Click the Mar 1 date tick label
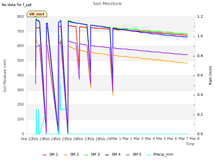Screen dimensions: 215x161 tap(116, 139)
